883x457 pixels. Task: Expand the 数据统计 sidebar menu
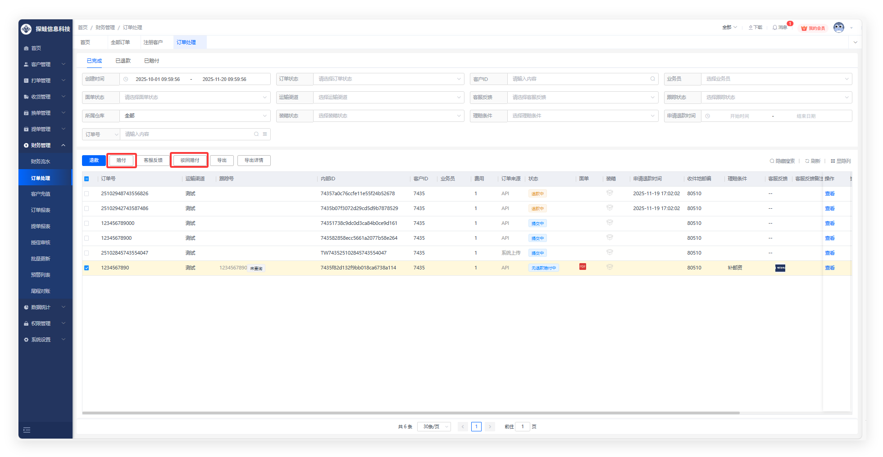pos(45,307)
